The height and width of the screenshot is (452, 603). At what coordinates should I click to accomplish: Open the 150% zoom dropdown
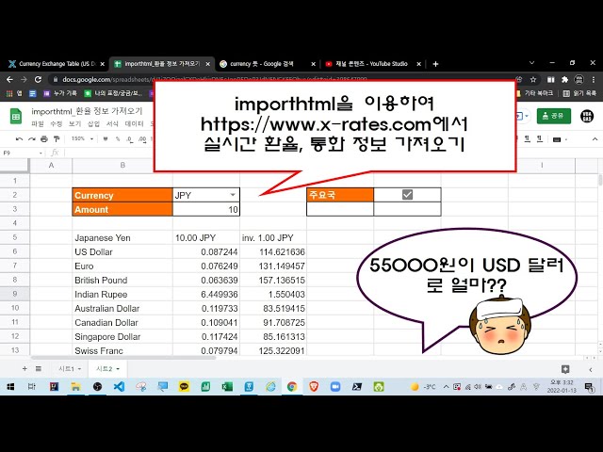[x=91, y=138]
